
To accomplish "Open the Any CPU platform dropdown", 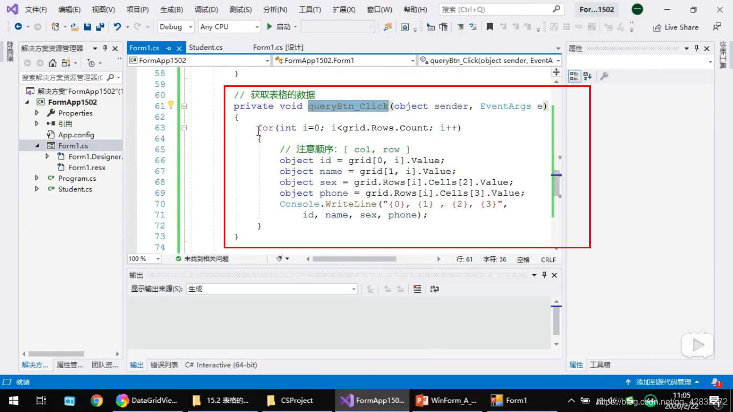I will click(229, 27).
